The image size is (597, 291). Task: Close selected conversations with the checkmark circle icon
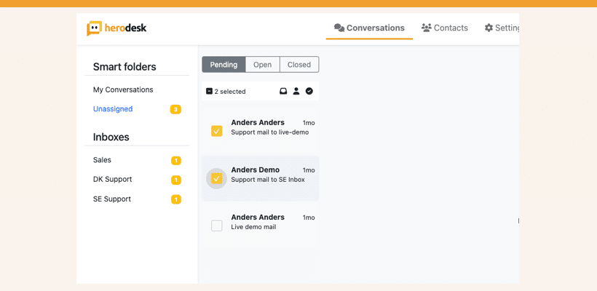pos(309,91)
